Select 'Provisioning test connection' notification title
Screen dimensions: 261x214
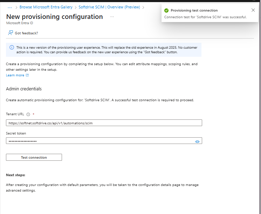[194, 10]
